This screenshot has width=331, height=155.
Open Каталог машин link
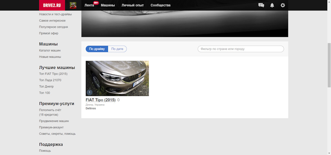[x=50, y=50]
